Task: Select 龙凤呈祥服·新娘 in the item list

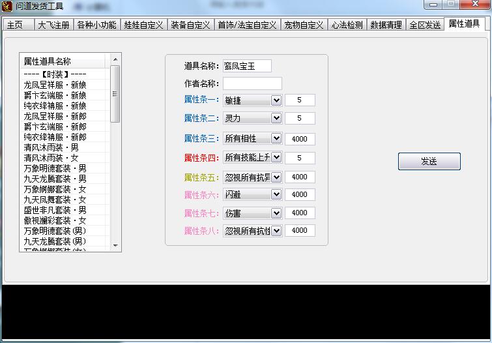Action: pyautogui.click(x=55, y=85)
